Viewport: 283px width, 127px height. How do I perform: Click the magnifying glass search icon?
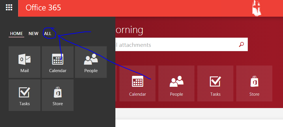click(x=241, y=45)
